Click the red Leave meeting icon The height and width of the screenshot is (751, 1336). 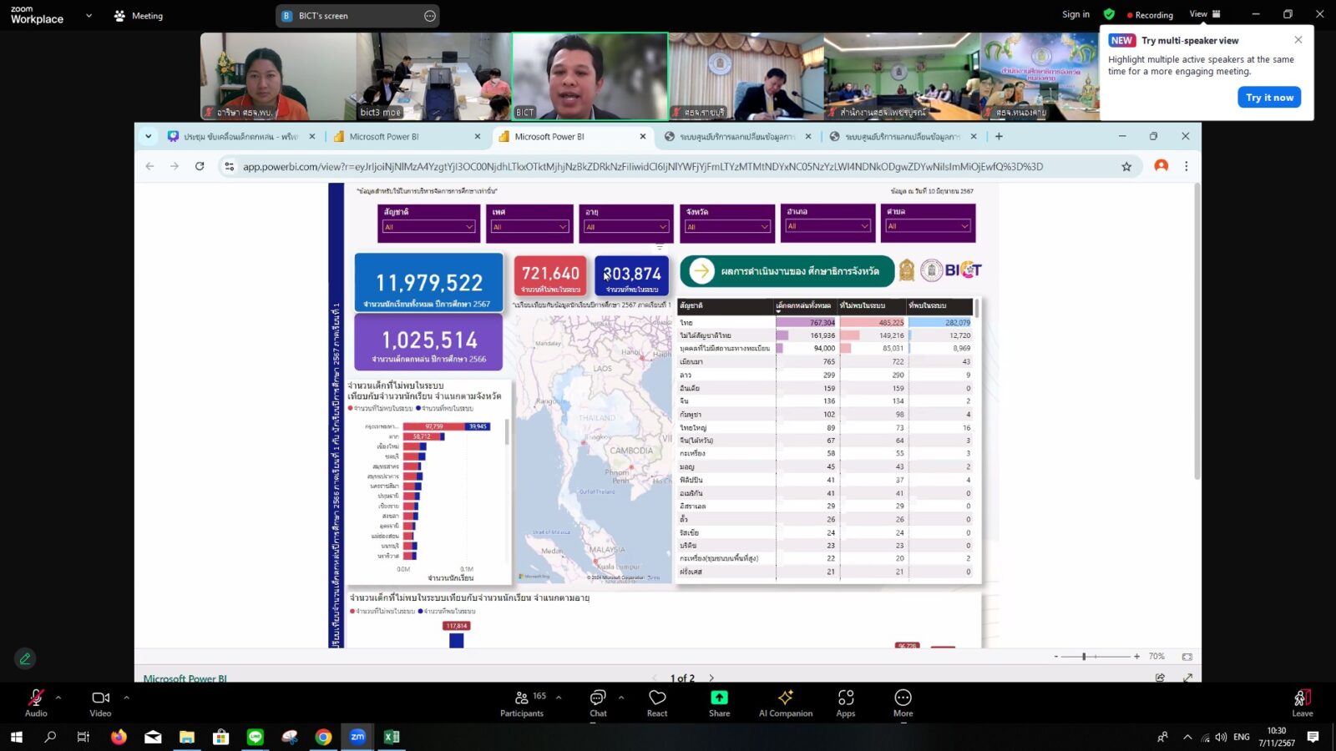1303,698
